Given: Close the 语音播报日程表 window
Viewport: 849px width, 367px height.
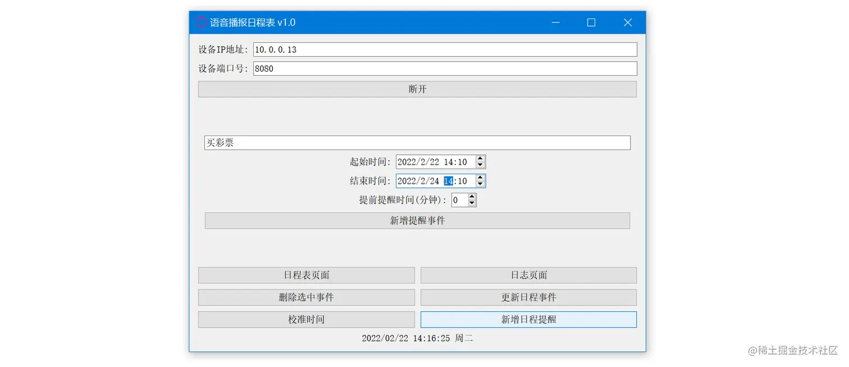Looking at the screenshot, I should [x=628, y=22].
